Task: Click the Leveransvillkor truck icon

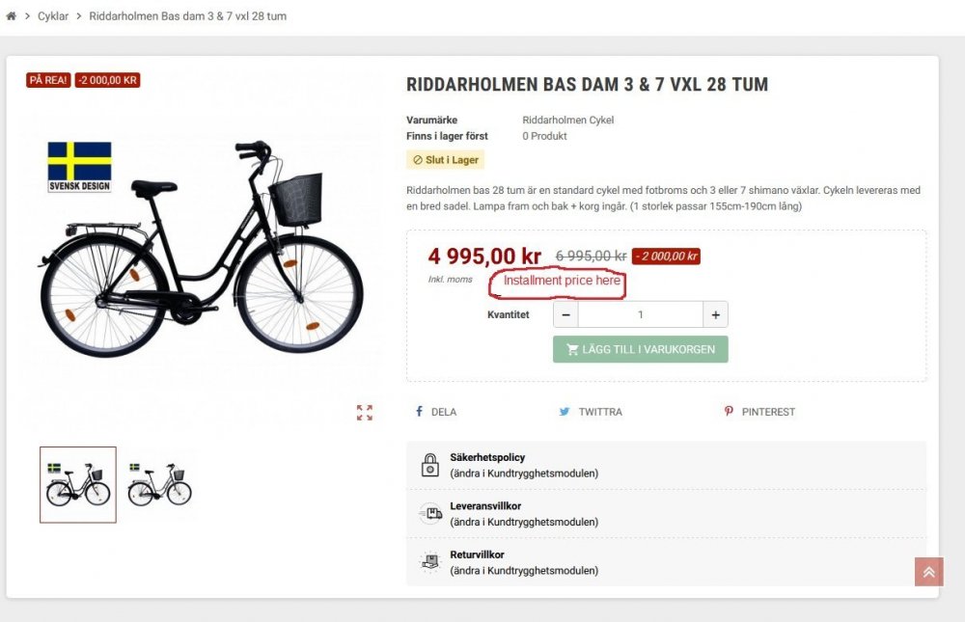Action: [430, 514]
